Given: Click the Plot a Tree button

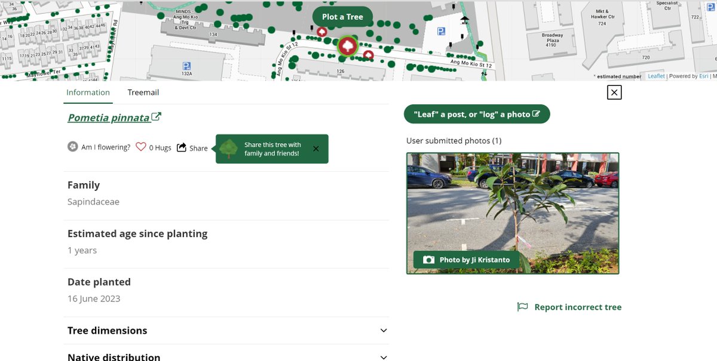Looking at the screenshot, I should click(342, 17).
